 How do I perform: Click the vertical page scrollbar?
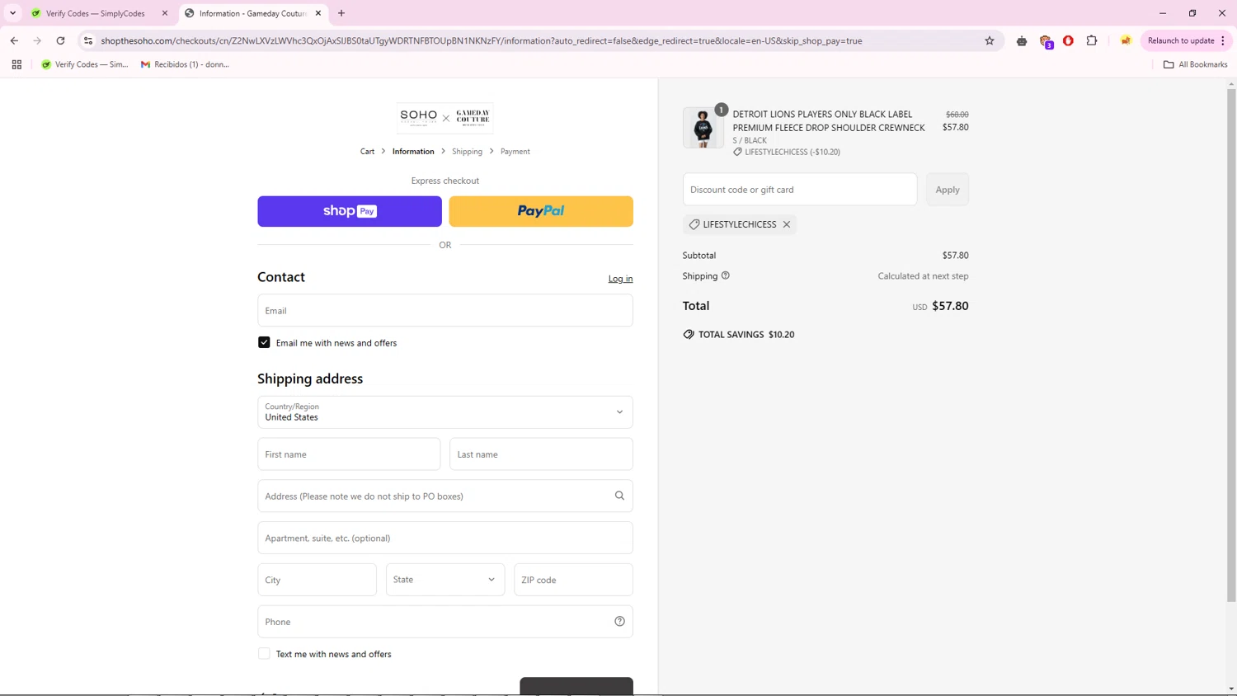[1231, 345]
